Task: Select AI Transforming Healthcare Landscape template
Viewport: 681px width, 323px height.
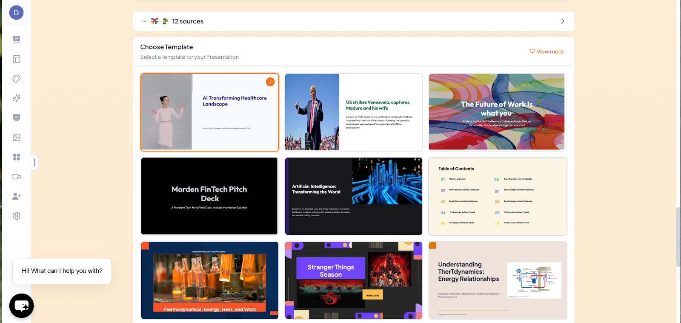Action: pyautogui.click(x=210, y=112)
